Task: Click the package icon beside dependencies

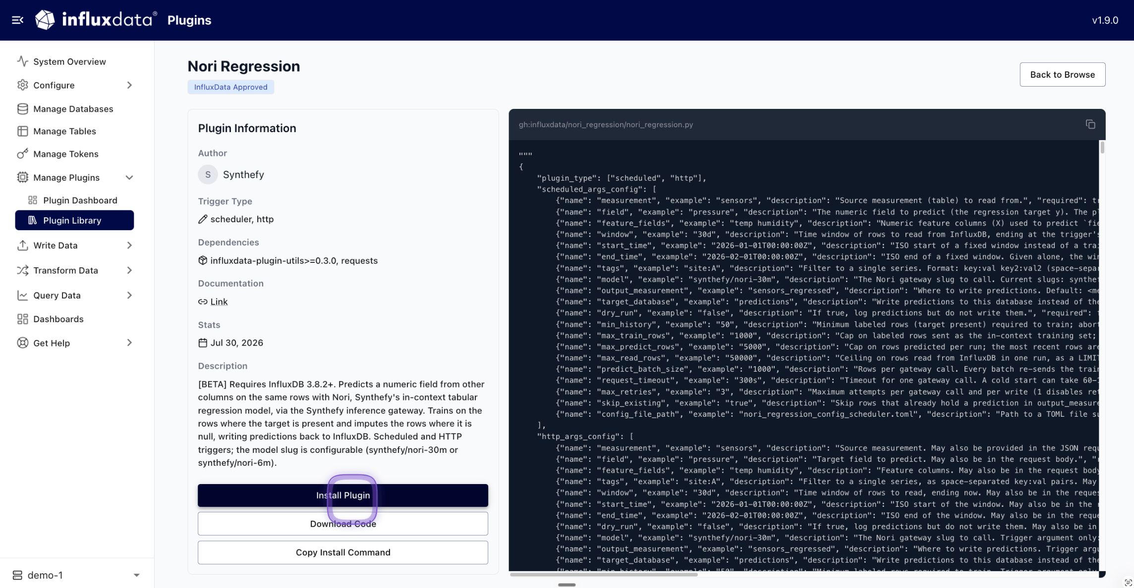Action: point(203,260)
